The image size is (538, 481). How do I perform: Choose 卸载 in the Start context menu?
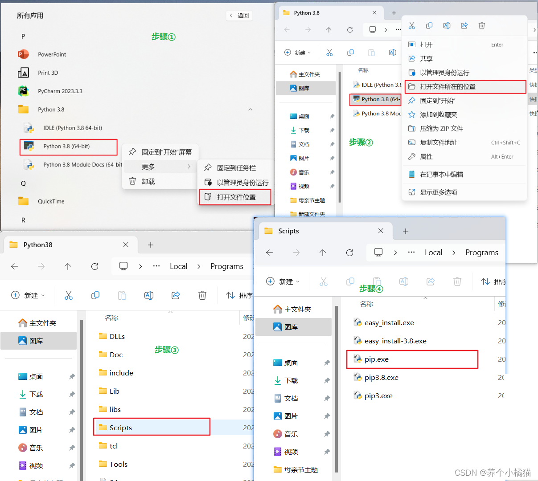coord(160,181)
